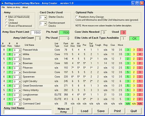Screen dimensions: 145x116
Task: Open Peasant Mob select quantity dropdown
Action: click(x=20, y=50)
